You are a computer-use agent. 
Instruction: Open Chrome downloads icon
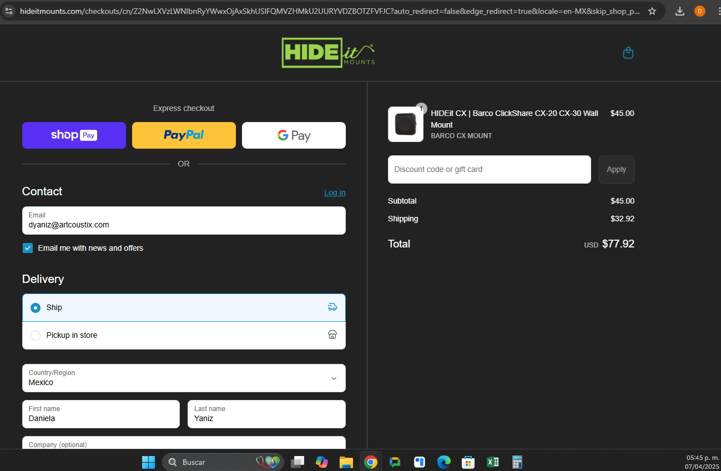680,11
